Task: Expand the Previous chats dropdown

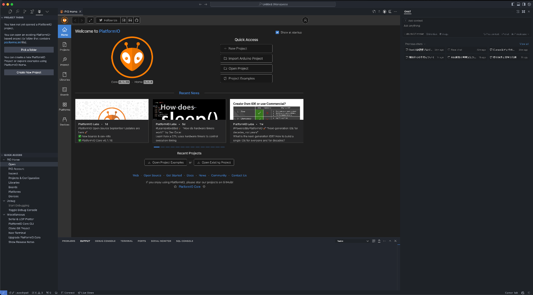Action: tap(415, 44)
